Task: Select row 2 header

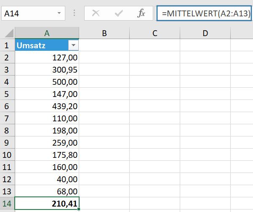Action: pos(7,57)
